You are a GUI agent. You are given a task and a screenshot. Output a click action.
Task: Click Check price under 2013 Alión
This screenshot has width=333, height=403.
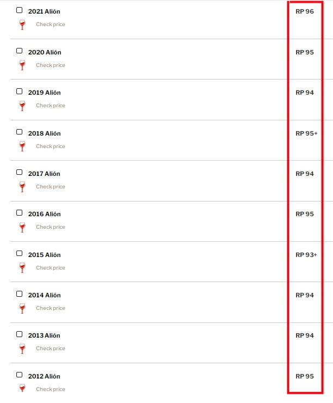(51, 349)
